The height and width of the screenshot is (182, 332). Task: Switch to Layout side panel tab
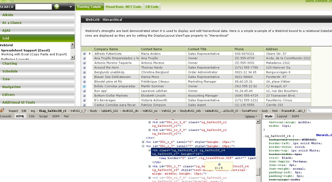pos(282,116)
